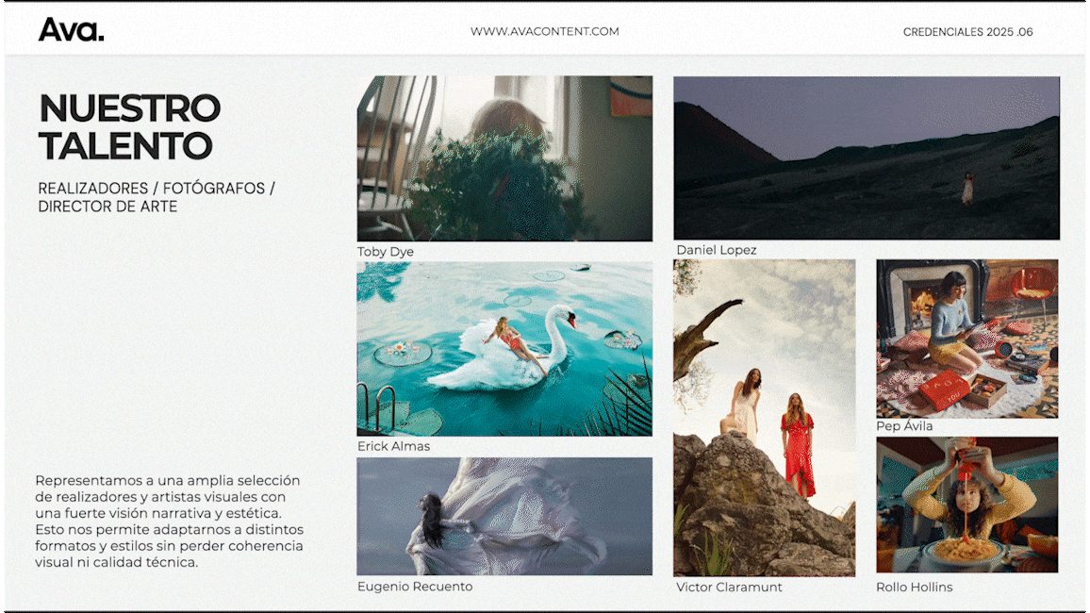Open the woman by fireplace image
This screenshot has width=1090, height=613.
966,339
